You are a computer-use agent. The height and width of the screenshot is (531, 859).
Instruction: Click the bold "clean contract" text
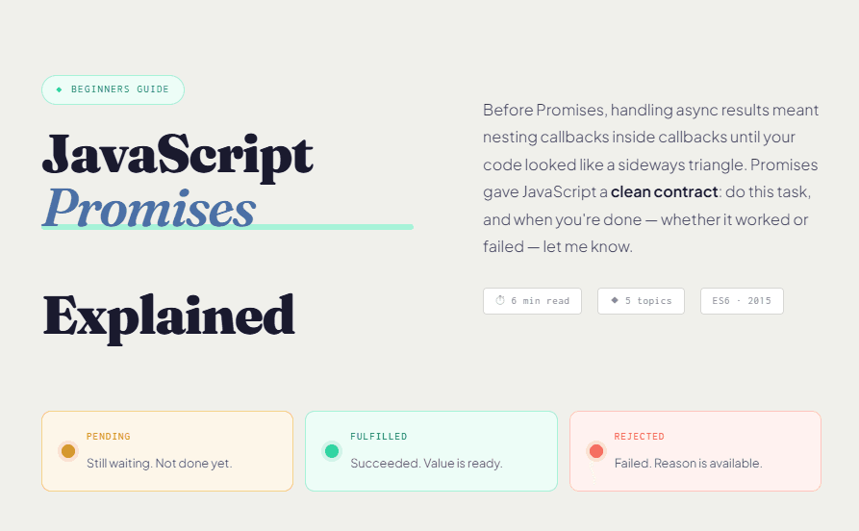(x=664, y=191)
